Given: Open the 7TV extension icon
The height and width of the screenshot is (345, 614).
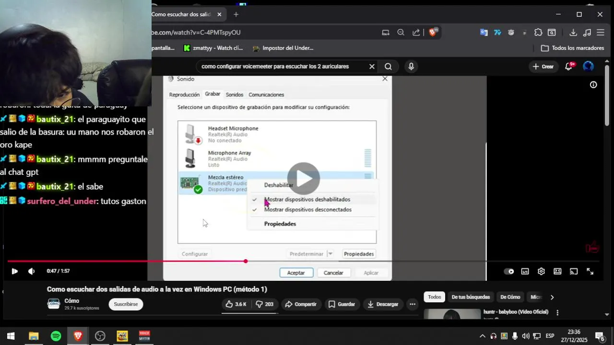Looking at the screenshot, I should pyautogui.click(x=497, y=33).
